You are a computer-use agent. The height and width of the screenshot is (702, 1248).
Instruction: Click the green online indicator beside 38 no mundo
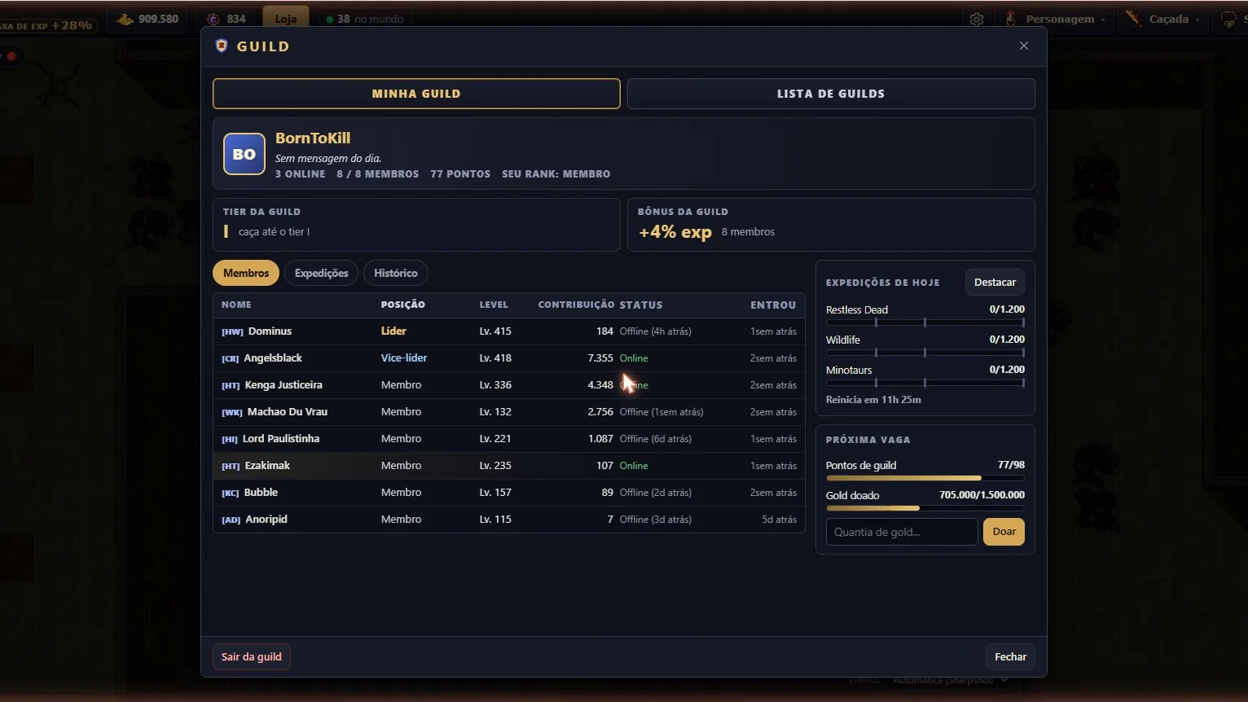tap(330, 19)
